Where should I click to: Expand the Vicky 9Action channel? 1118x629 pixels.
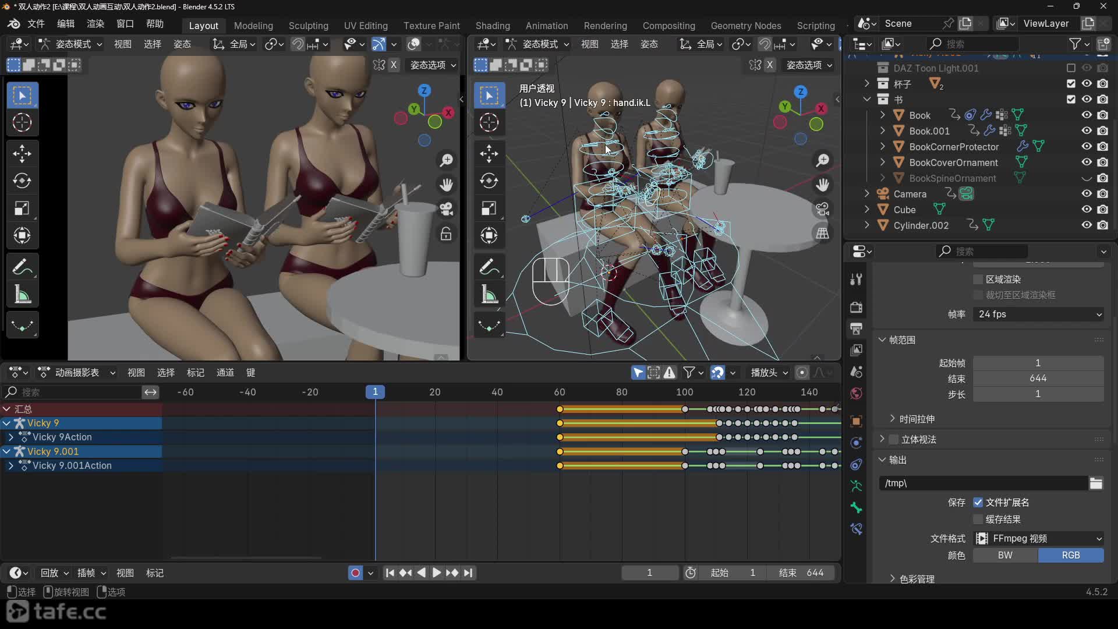10,437
